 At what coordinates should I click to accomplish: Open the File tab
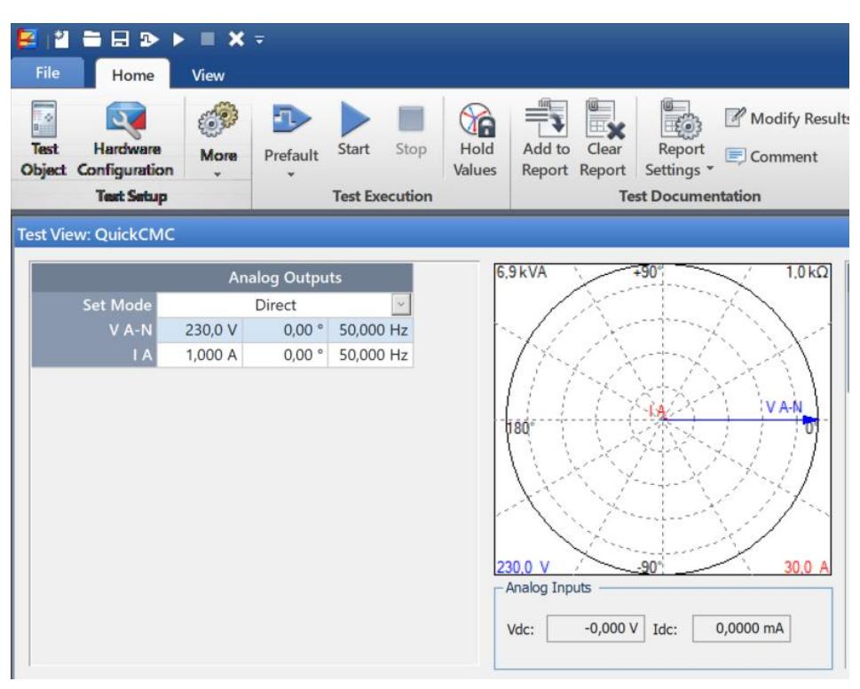coord(48,73)
